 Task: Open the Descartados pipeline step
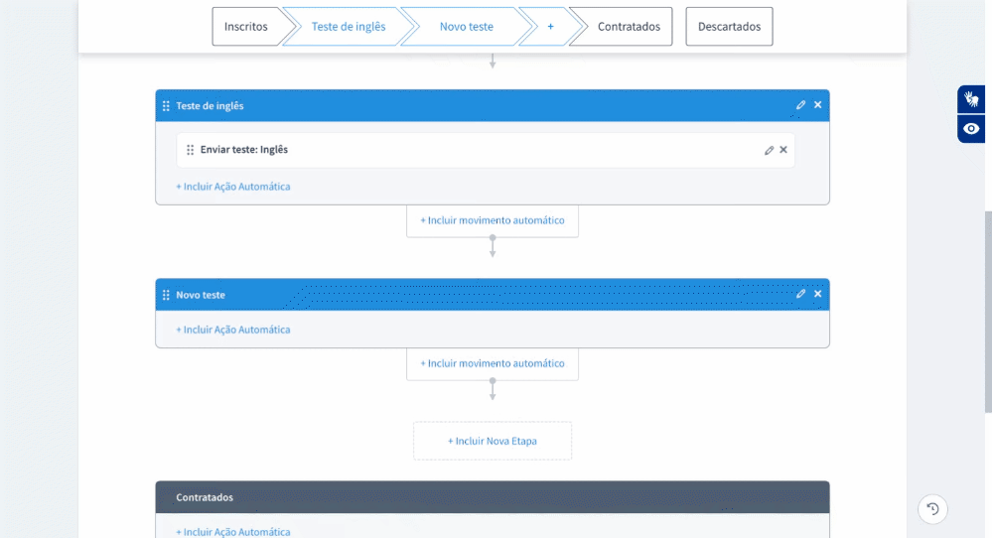(x=729, y=27)
